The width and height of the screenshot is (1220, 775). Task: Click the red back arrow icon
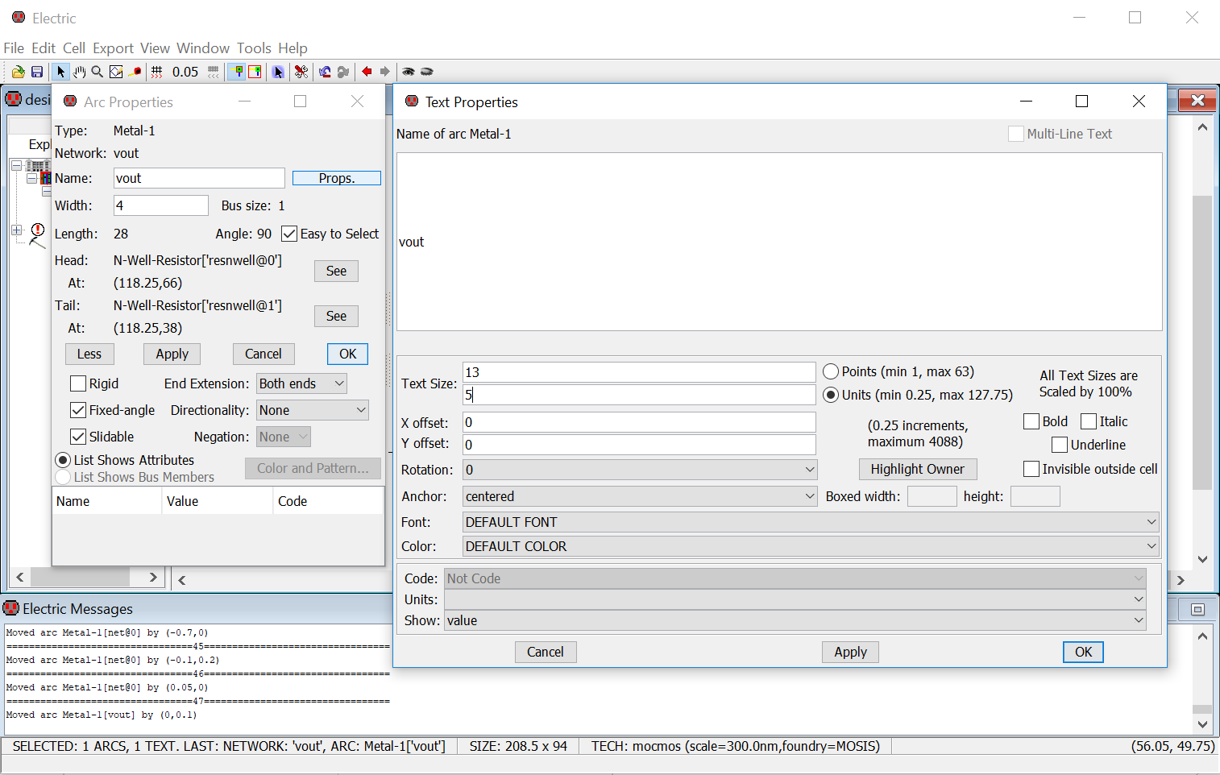367,72
